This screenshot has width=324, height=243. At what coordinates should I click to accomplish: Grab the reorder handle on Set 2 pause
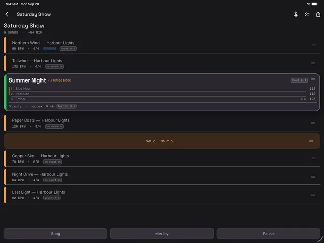[x=311, y=141]
